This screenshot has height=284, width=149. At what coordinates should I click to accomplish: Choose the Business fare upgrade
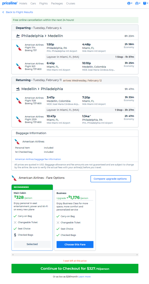75,245
